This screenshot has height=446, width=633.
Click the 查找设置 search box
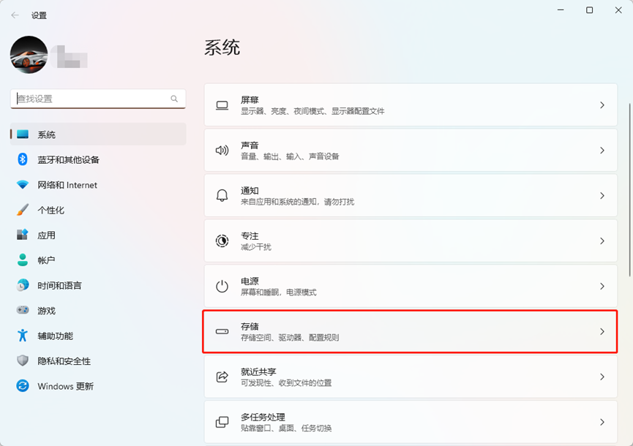coord(91,99)
